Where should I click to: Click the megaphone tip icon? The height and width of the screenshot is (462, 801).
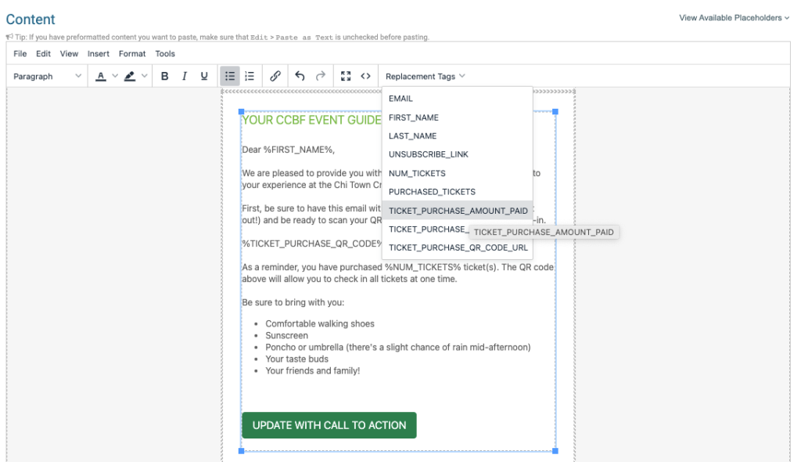coord(9,37)
